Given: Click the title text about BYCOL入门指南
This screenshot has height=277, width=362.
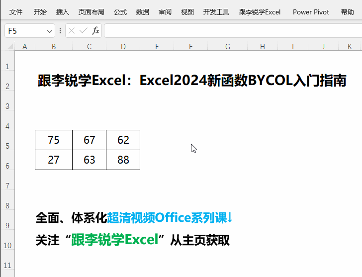Looking at the screenshot, I should 192,81.
